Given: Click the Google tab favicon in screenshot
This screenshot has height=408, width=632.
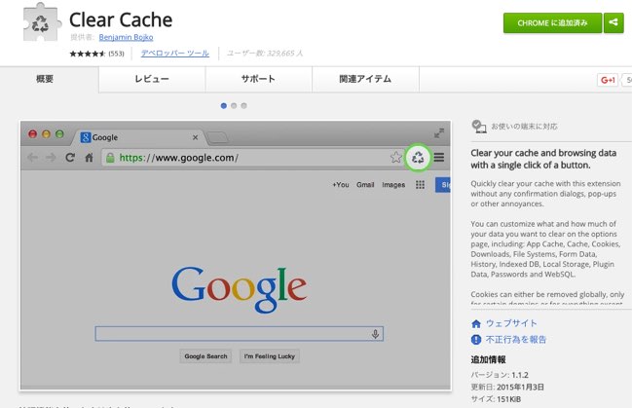Looking at the screenshot, I should pyautogui.click(x=86, y=137).
